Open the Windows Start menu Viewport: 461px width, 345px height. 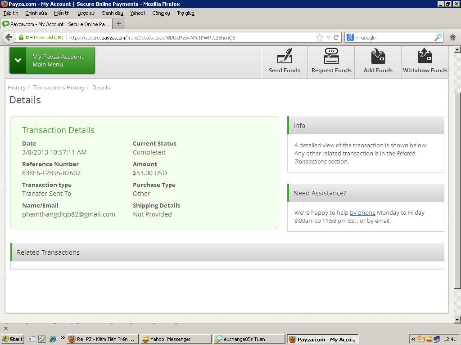pos(12,339)
